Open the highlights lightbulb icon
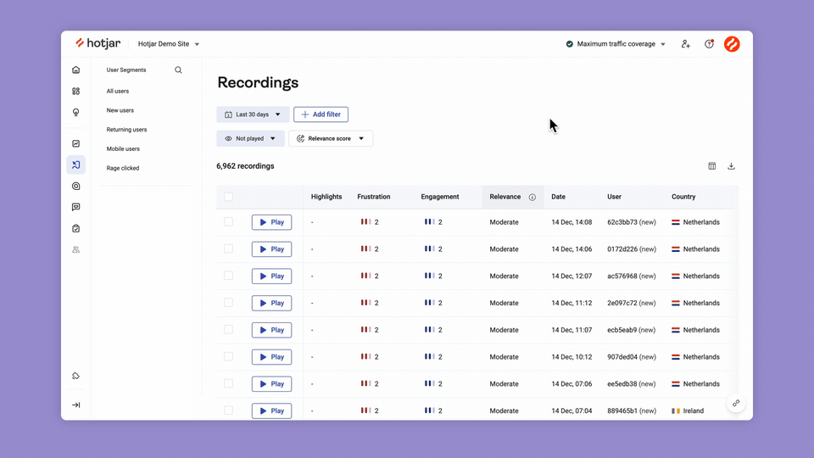814x458 pixels. click(x=75, y=113)
